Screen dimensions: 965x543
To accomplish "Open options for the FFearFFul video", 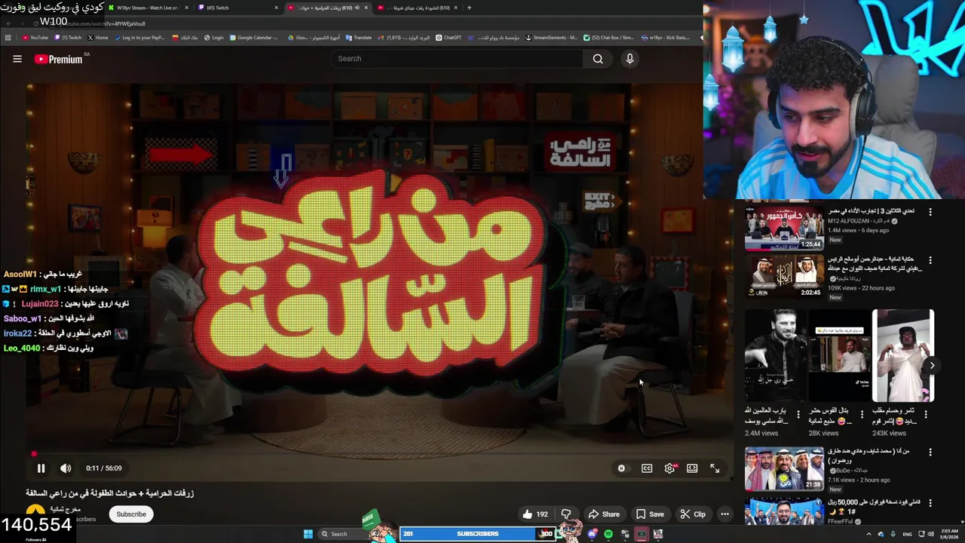I will pos(930,503).
